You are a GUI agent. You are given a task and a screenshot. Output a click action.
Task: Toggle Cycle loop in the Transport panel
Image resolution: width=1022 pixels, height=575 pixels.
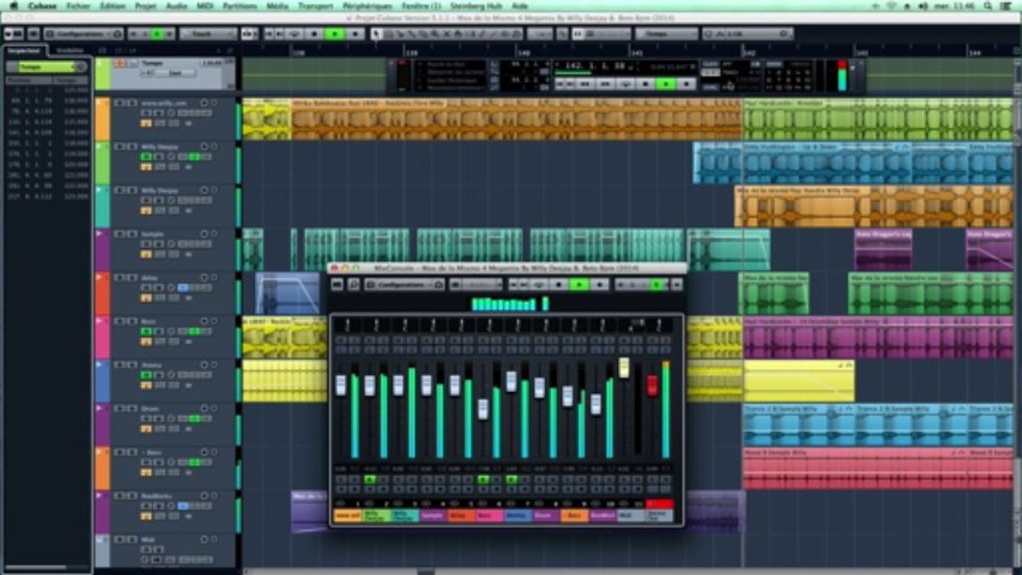[626, 84]
